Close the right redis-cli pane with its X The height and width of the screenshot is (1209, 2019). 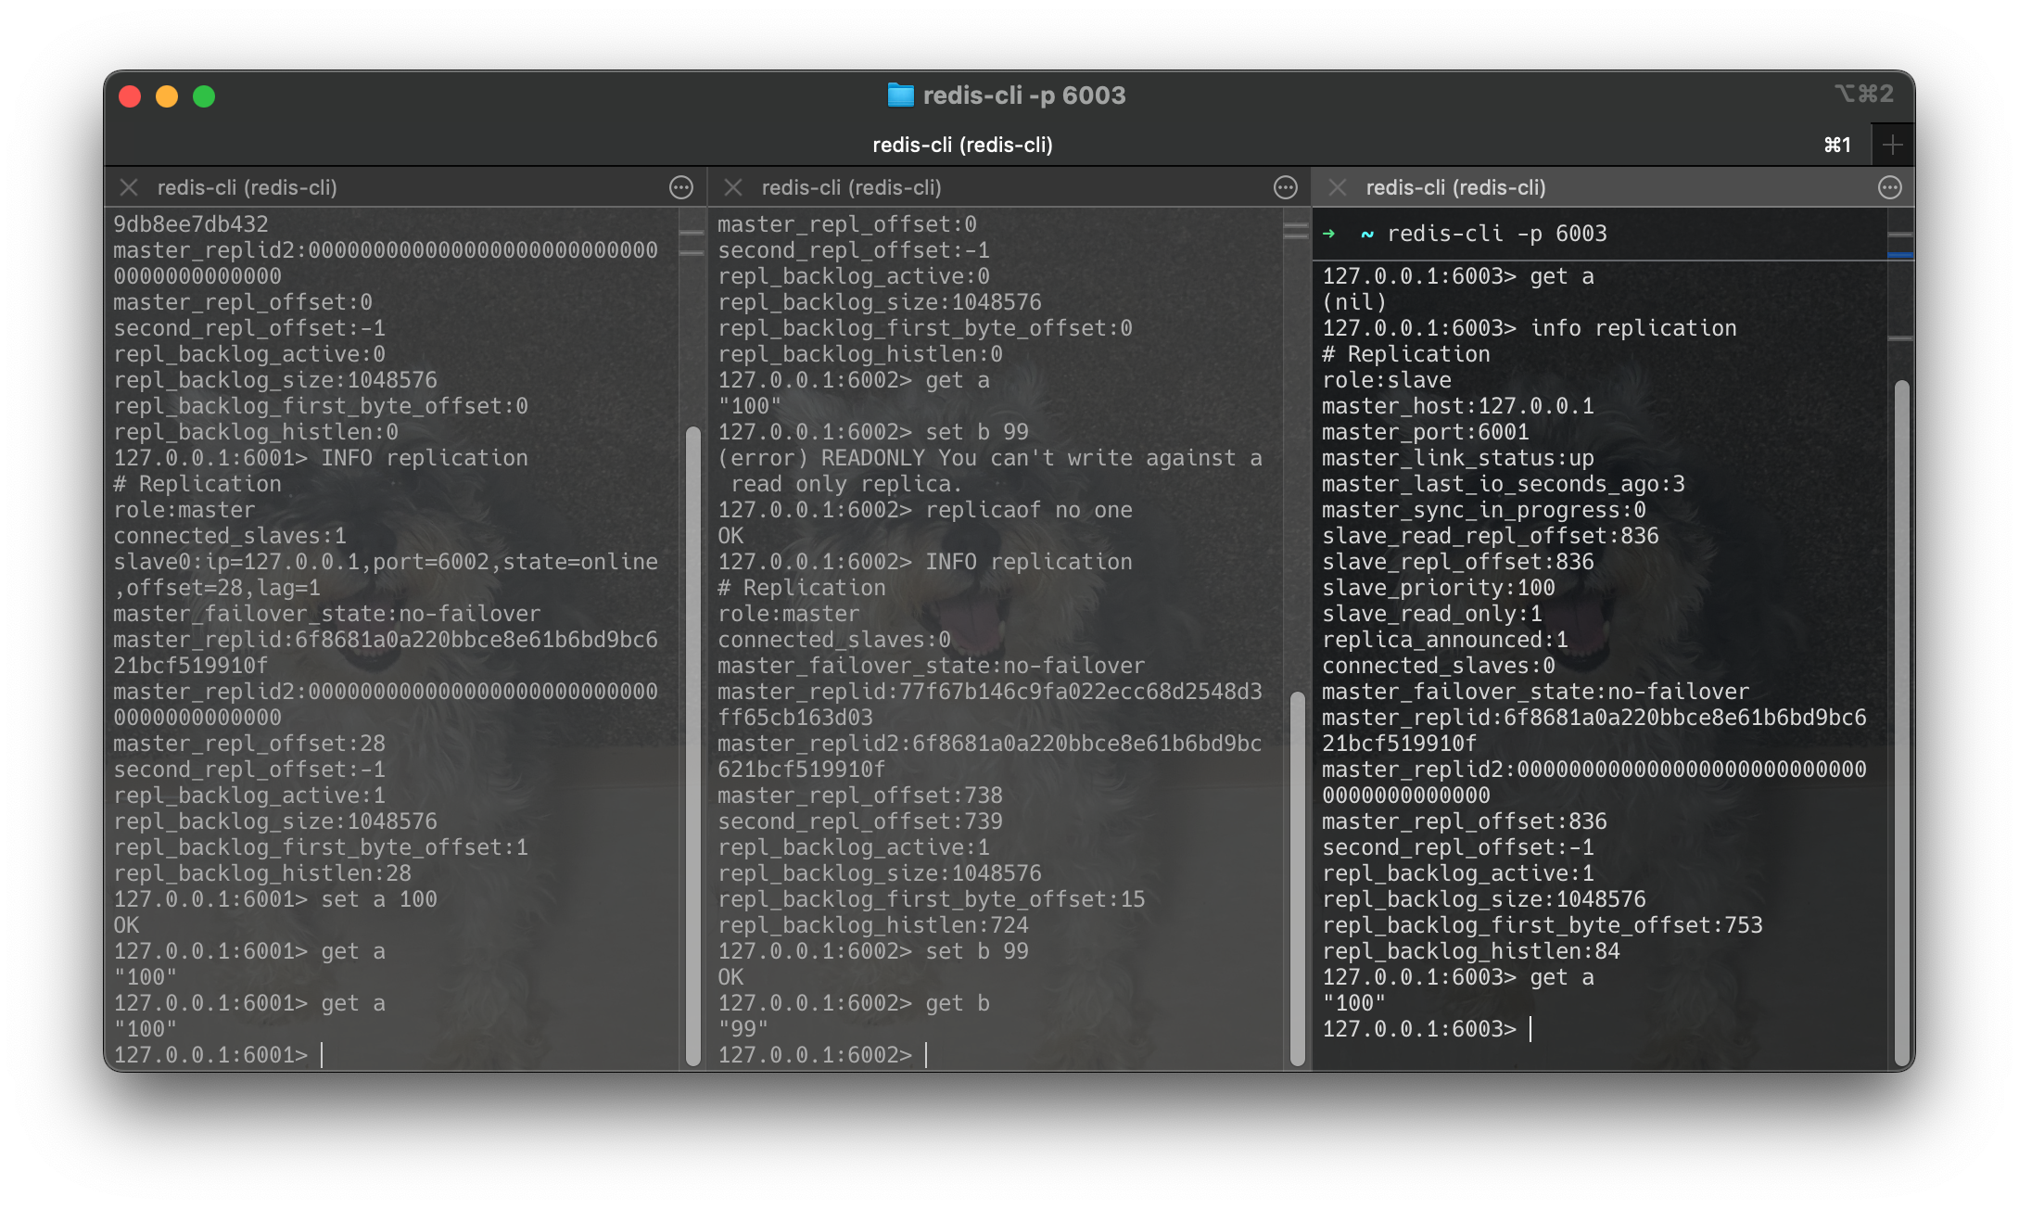pos(1338,187)
